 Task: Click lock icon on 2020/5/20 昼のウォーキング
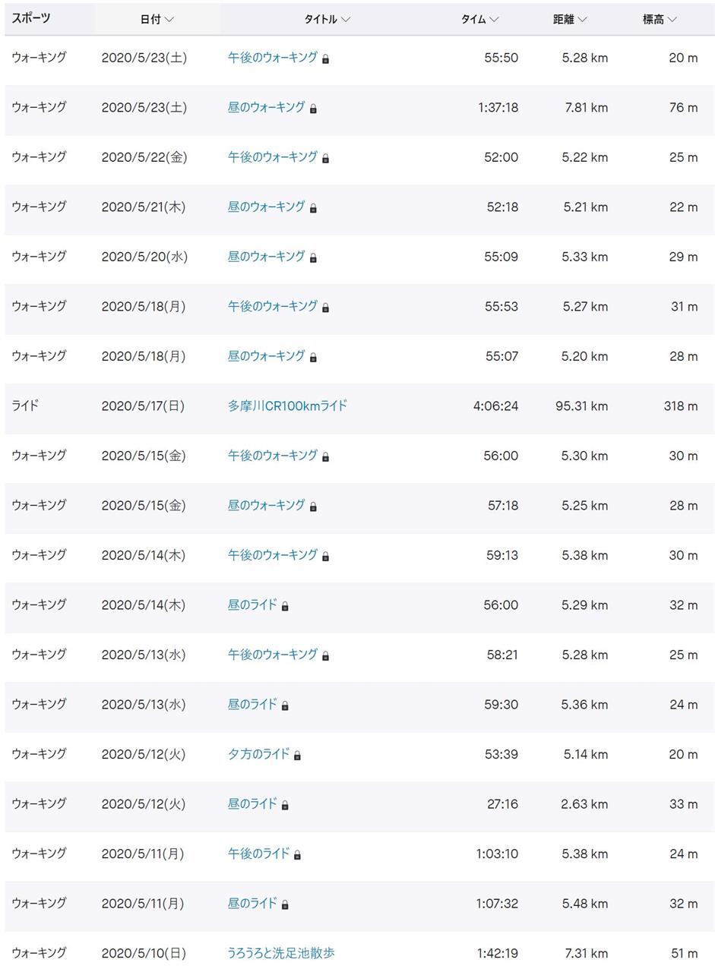(x=313, y=257)
